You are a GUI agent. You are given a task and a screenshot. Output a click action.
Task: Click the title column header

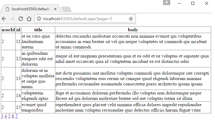38,30
